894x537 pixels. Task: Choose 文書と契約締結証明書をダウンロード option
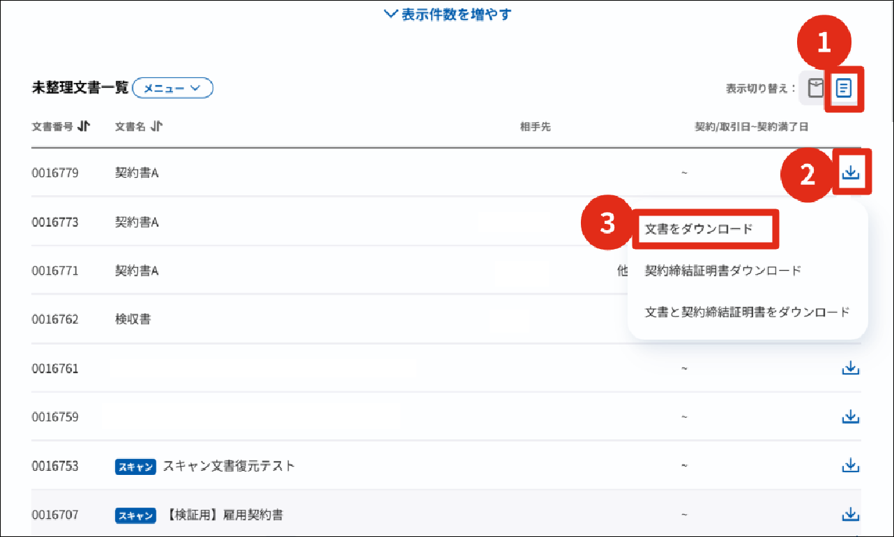point(747,312)
